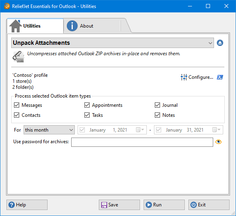Uncheck the Appointments item type
The height and width of the screenshot is (216, 236).
click(x=87, y=105)
